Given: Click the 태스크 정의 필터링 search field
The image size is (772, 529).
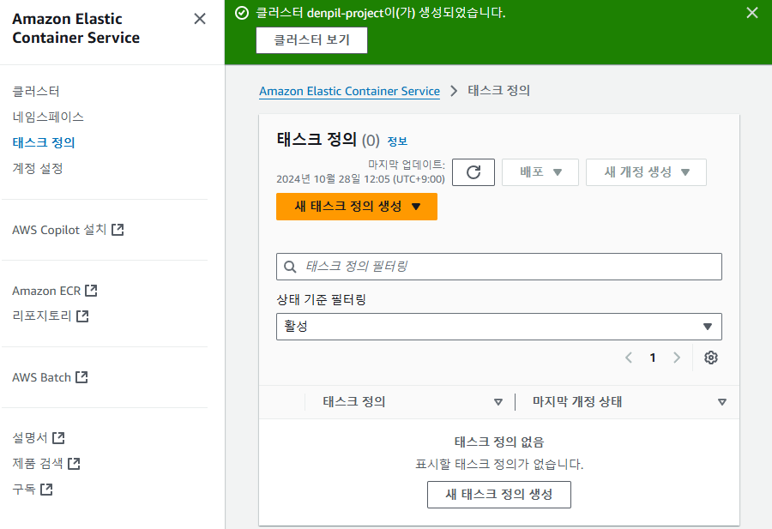Looking at the screenshot, I should point(498,267).
